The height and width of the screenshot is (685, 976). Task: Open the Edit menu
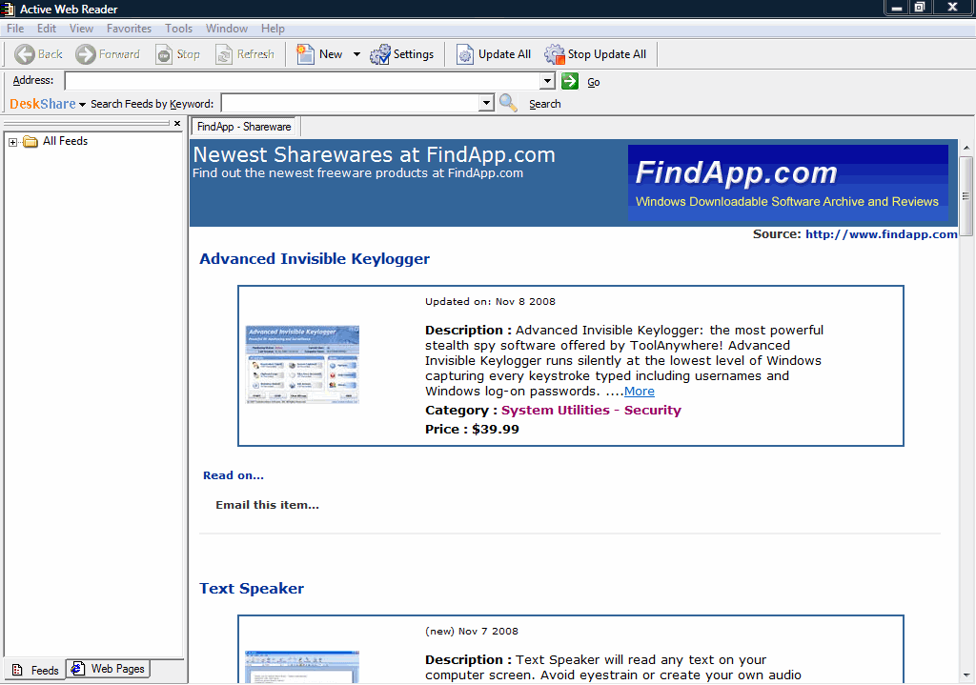(x=47, y=29)
